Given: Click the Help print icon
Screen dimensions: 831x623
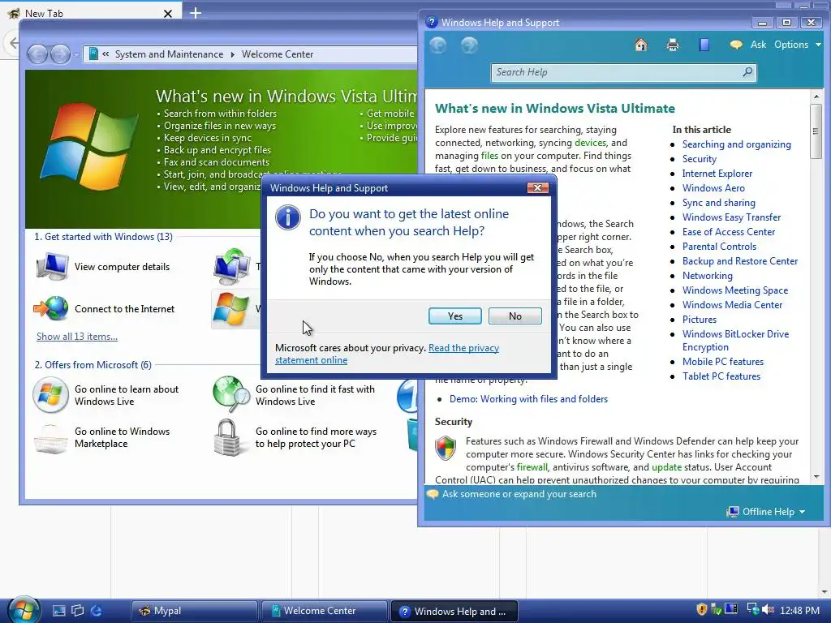Looking at the screenshot, I should click(x=672, y=45).
